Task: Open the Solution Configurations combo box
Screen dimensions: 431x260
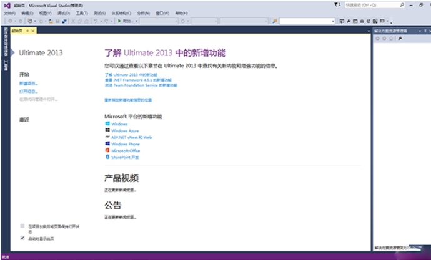Action: coord(159,21)
